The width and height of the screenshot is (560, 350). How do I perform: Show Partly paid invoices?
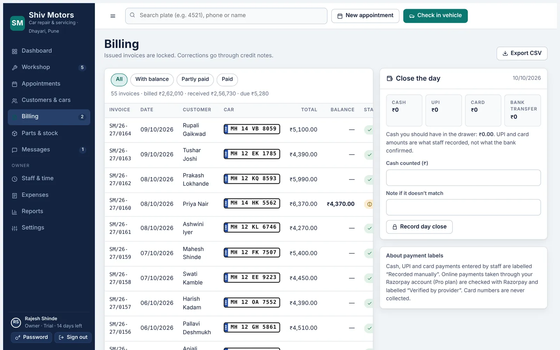(x=195, y=79)
